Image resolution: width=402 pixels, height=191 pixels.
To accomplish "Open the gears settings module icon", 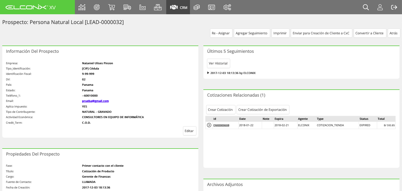I will pyautogui.click(x=227, y=7).
